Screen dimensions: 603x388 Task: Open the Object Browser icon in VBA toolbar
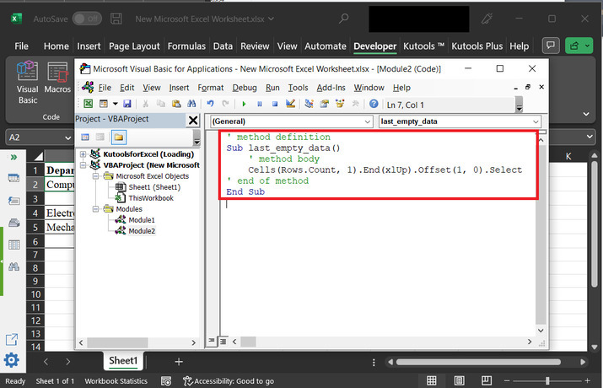[340, 104]
